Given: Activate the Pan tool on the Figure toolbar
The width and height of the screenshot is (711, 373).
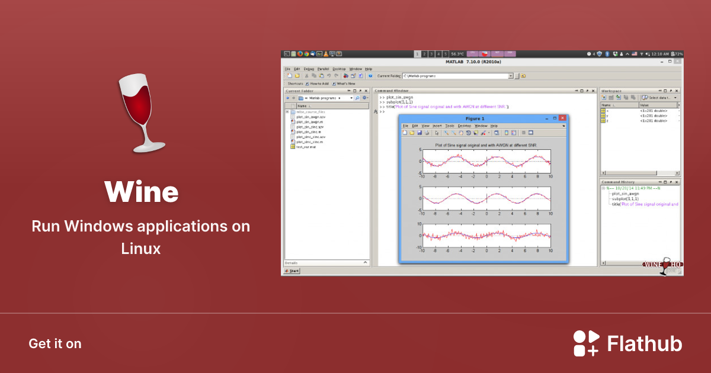Looking at the screenshot, I should pyautogui.click(x=462, y=133).
